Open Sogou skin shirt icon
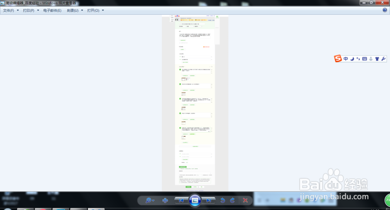 point(377,59)
